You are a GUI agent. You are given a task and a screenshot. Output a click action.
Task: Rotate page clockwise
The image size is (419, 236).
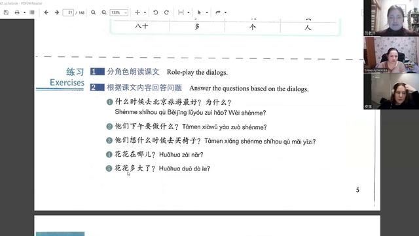[166, 12]
